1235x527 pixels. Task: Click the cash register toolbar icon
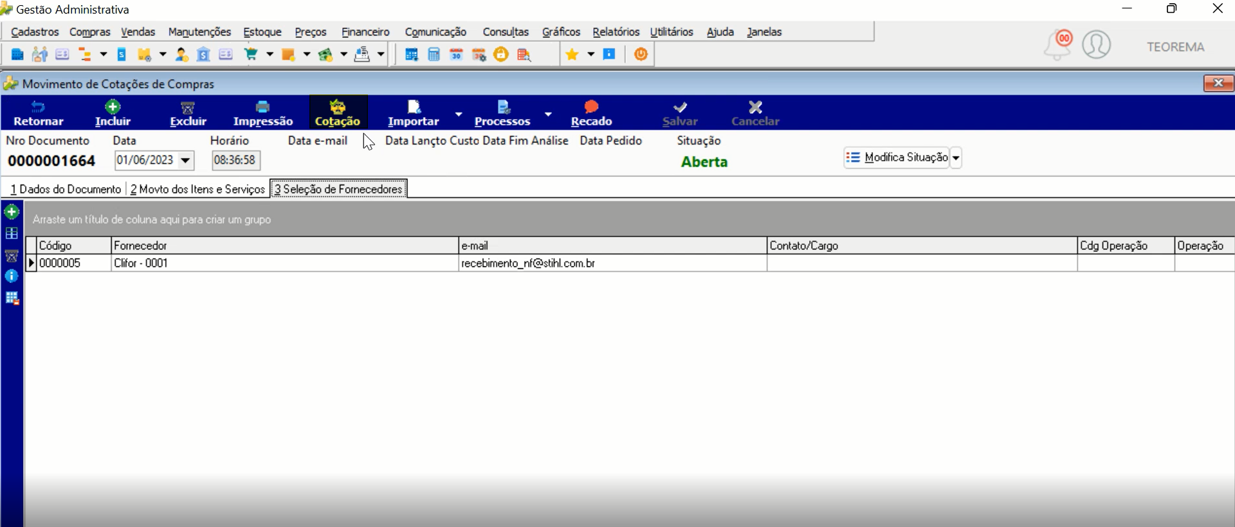click(362, 55)
